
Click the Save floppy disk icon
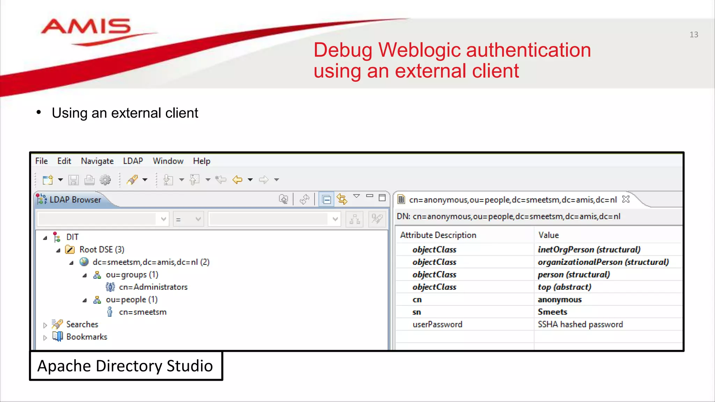tap(73, 180)
